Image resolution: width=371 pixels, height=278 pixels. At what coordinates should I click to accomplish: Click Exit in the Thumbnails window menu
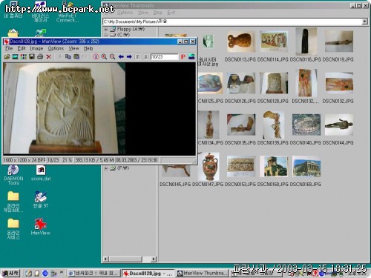(x=171, y=13)
